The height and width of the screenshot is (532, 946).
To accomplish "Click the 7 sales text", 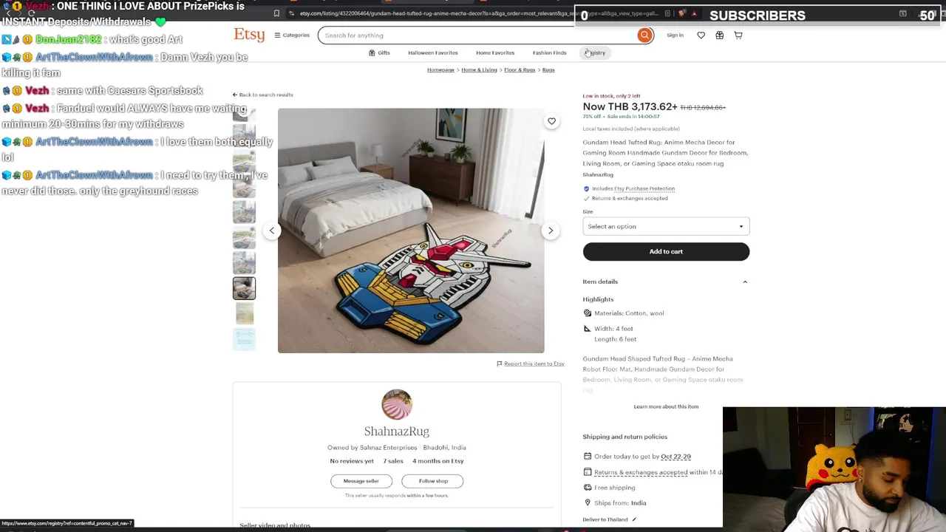I will 393,461.
